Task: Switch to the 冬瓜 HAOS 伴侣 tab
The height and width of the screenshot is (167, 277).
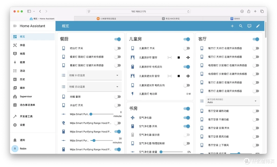Action: point(171,18)
